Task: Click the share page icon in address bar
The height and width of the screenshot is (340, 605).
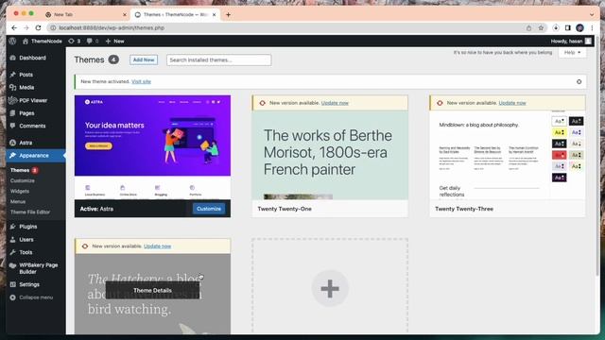Action: tap(528, 27)
